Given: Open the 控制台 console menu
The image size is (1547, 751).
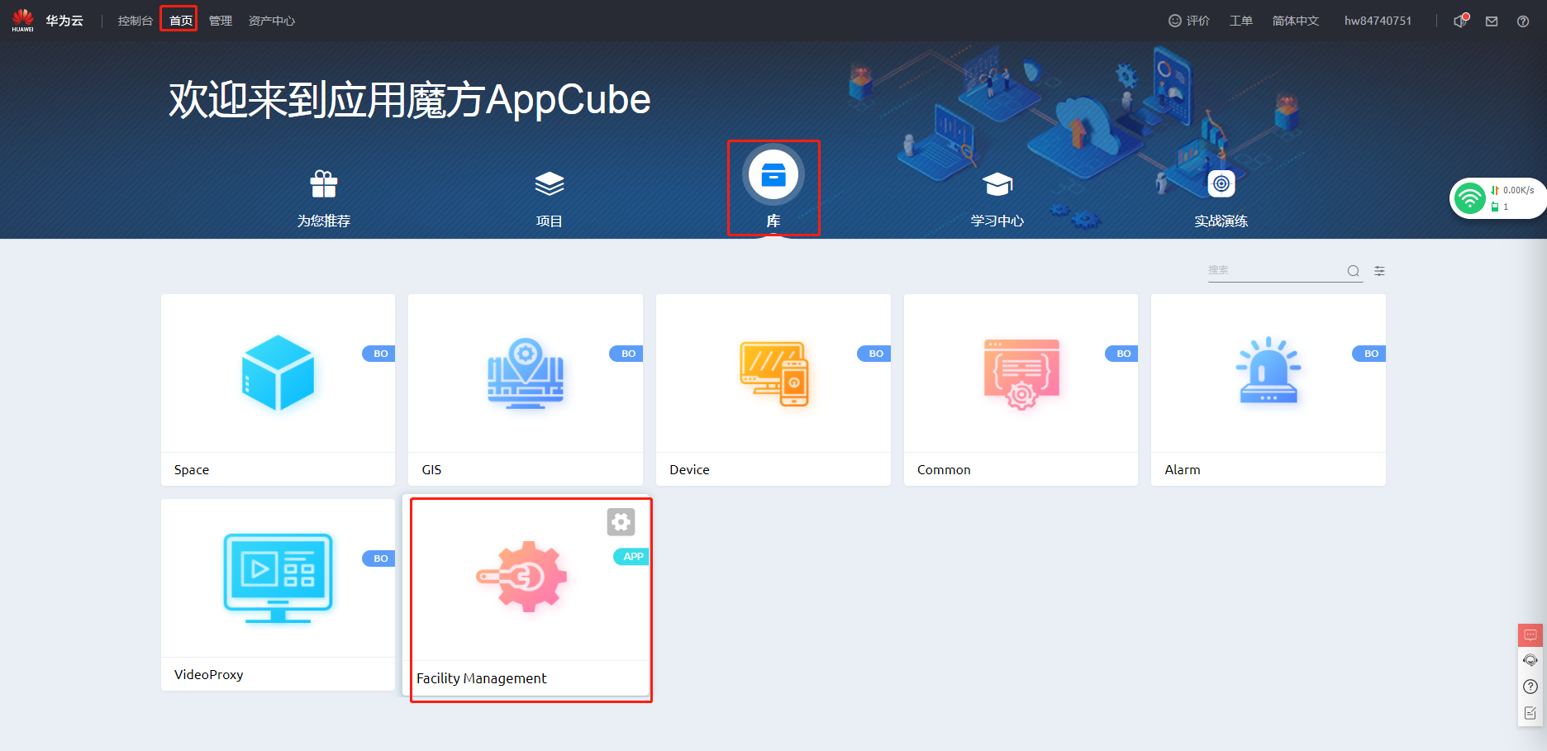Looking at the screenshot, I should tap(135, 21).
